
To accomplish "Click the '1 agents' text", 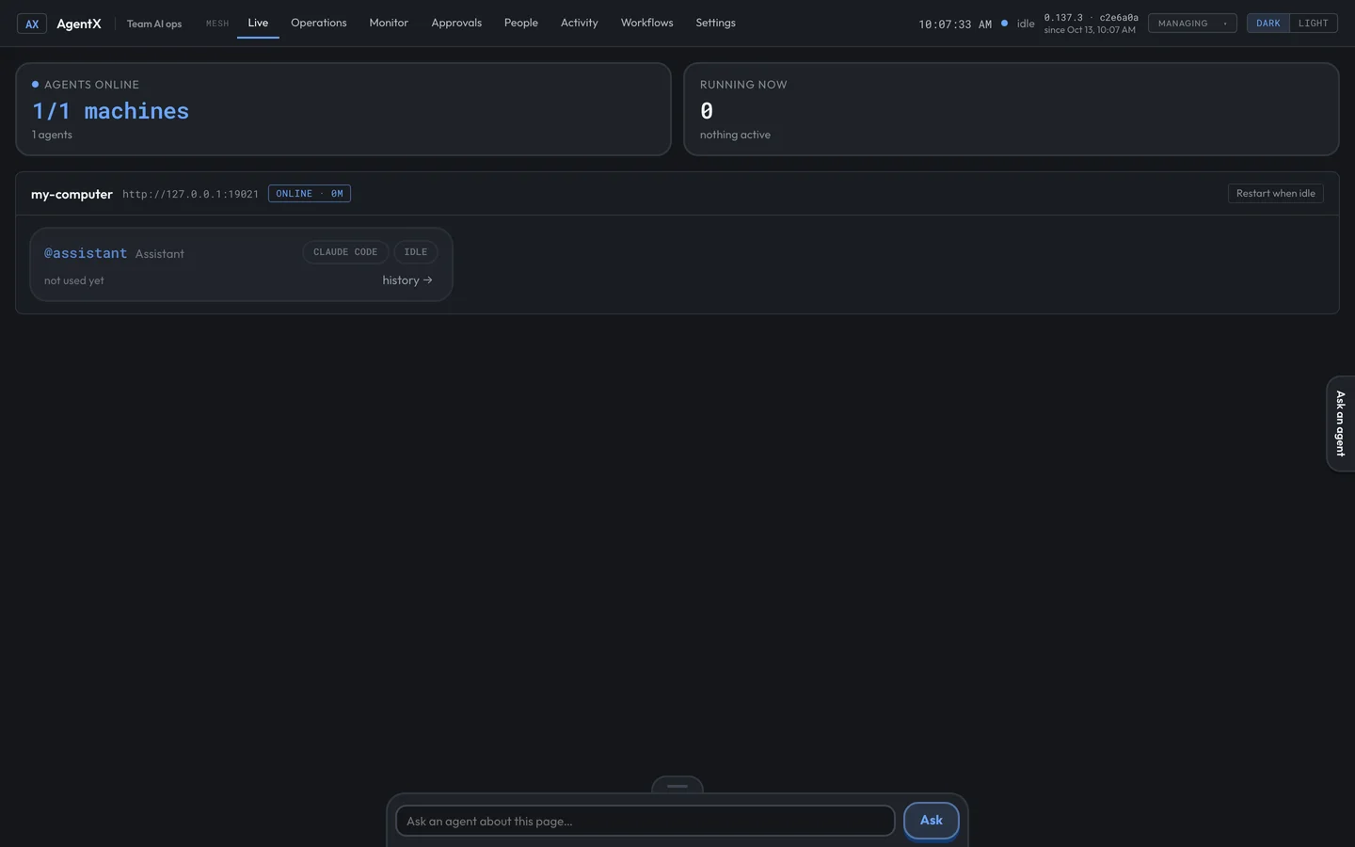I will point(52,135).
